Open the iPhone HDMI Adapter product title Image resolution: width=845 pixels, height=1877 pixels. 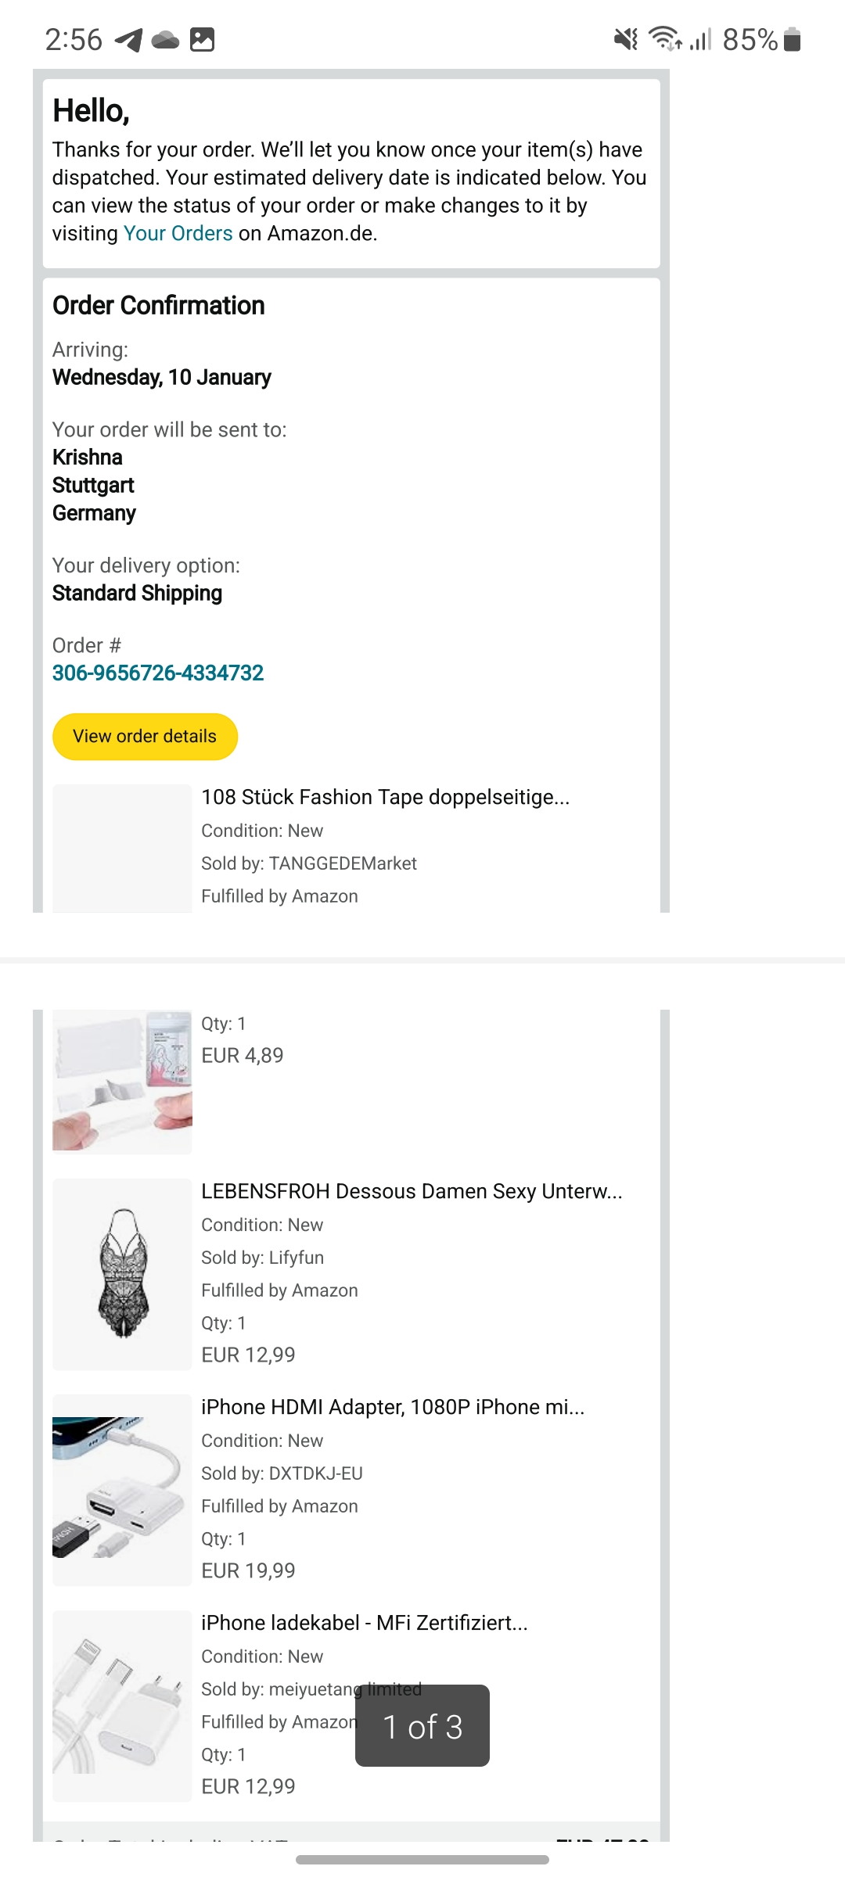point(393,1407)
